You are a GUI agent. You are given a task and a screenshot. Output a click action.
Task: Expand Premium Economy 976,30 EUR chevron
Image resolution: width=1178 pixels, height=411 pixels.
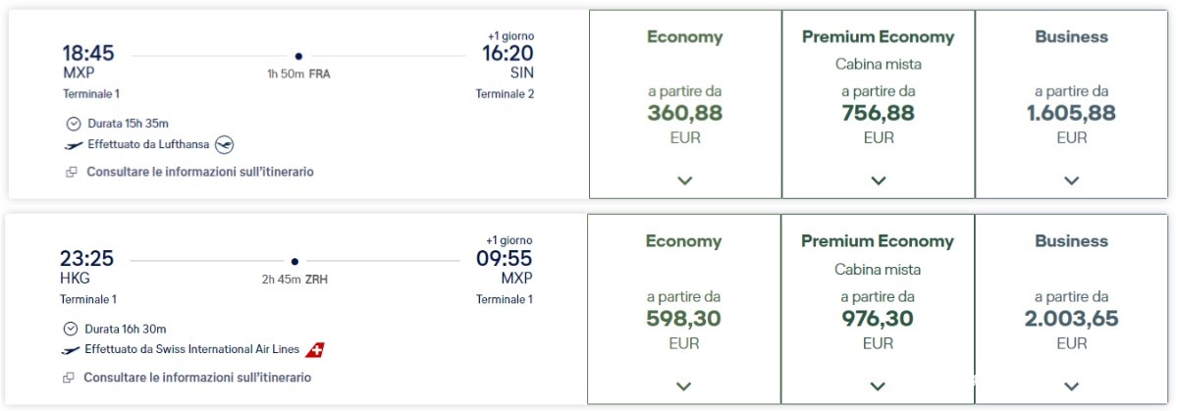(878, 386)
